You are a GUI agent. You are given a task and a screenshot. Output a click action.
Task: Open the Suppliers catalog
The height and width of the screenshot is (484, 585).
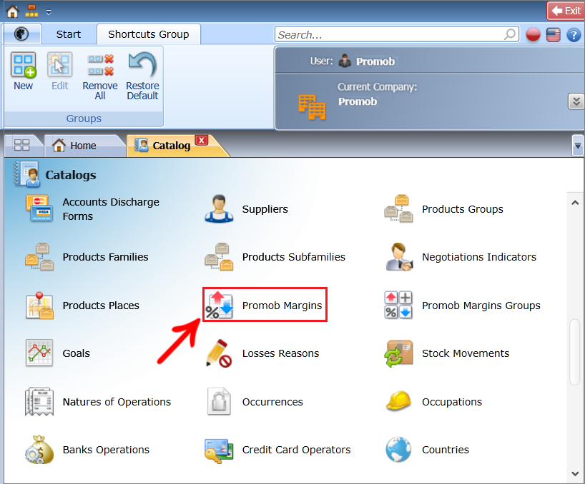point(246,209)
